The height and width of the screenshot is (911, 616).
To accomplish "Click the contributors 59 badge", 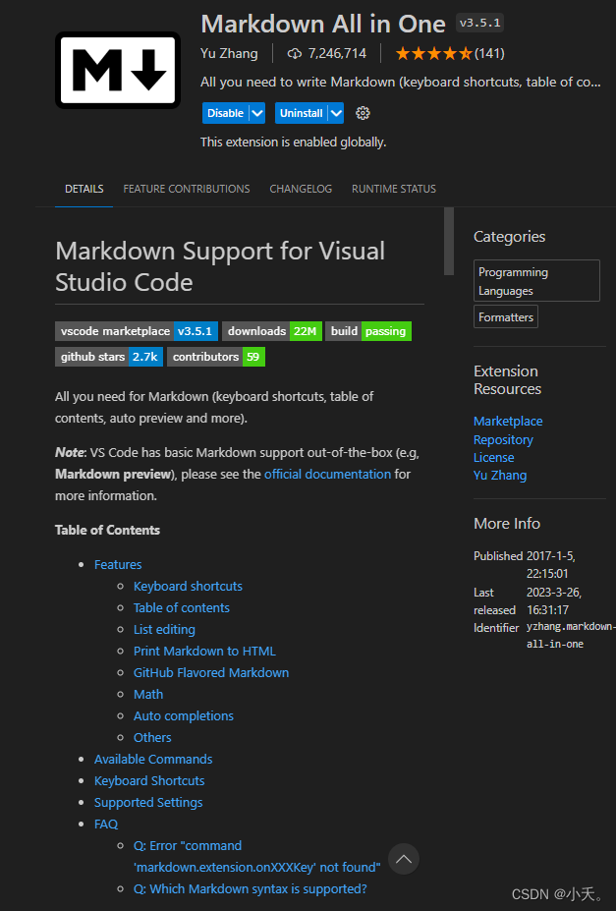I will click(x=216, y=357).
